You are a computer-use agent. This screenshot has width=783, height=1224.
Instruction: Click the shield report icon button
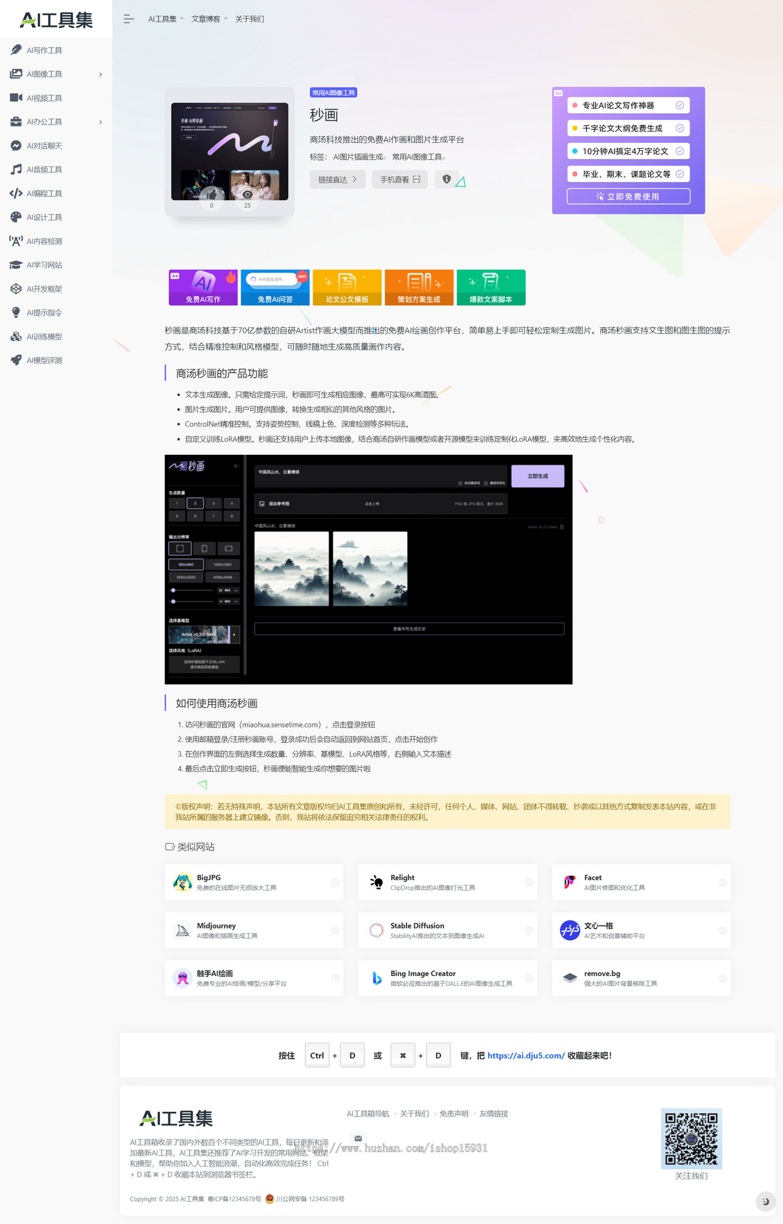pos(446,179)
